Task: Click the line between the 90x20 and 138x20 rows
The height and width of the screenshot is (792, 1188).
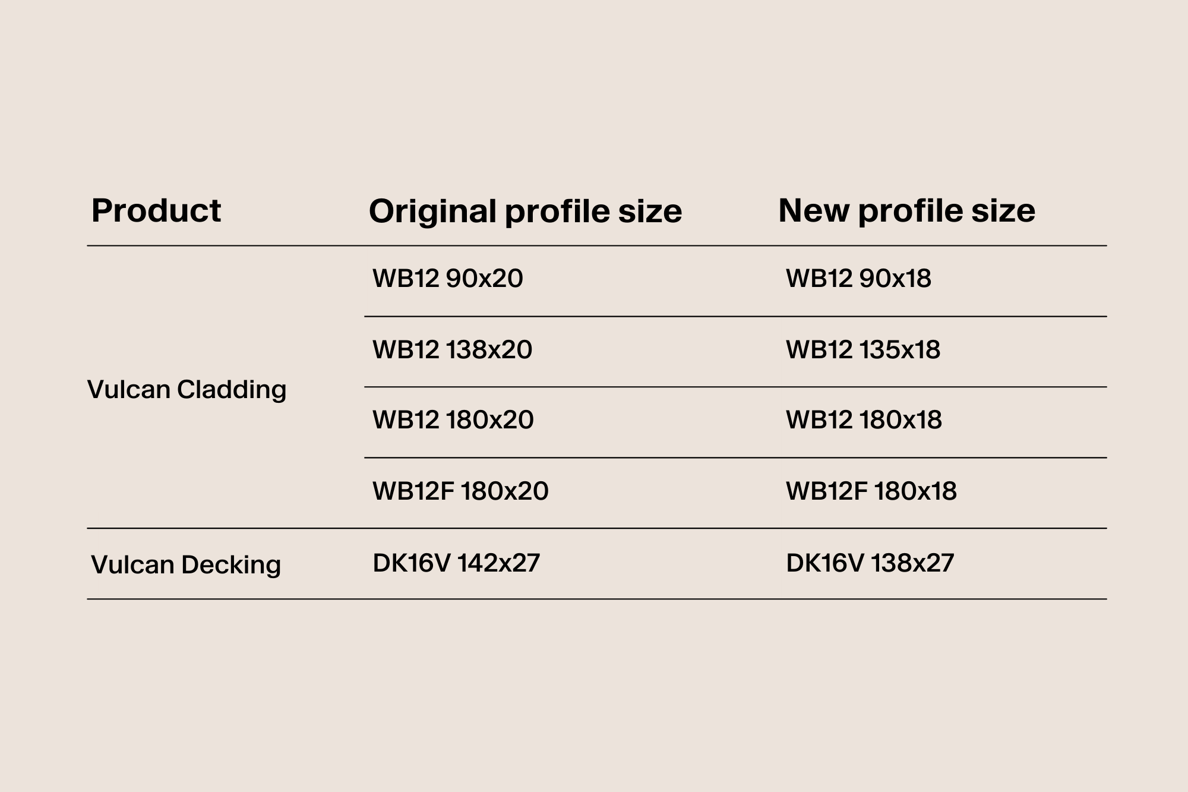Action: [x=735, y=316]
